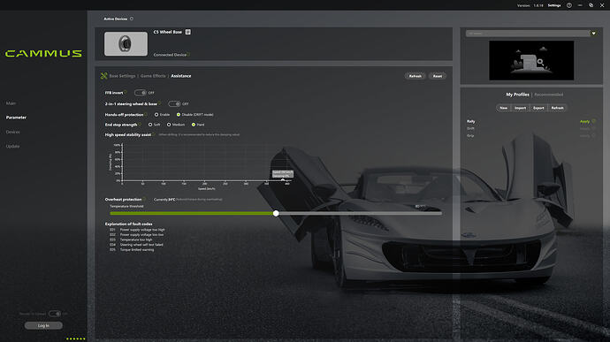610x342 pixels.
Task: Click Apply for the Rally profile
Action: pos(584,121)
